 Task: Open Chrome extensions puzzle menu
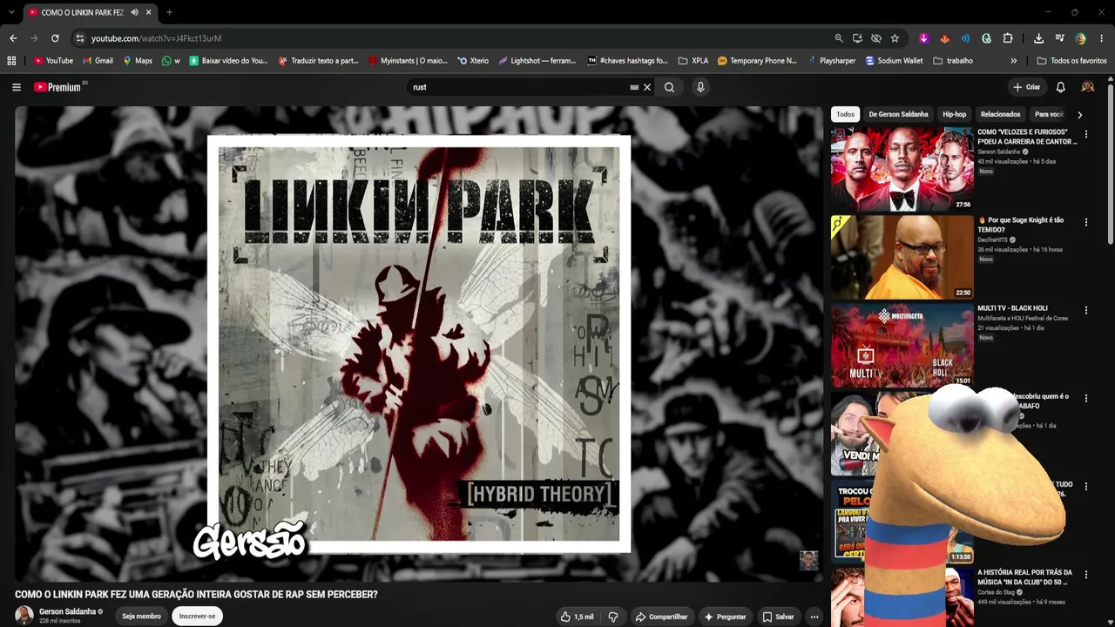1008,38
